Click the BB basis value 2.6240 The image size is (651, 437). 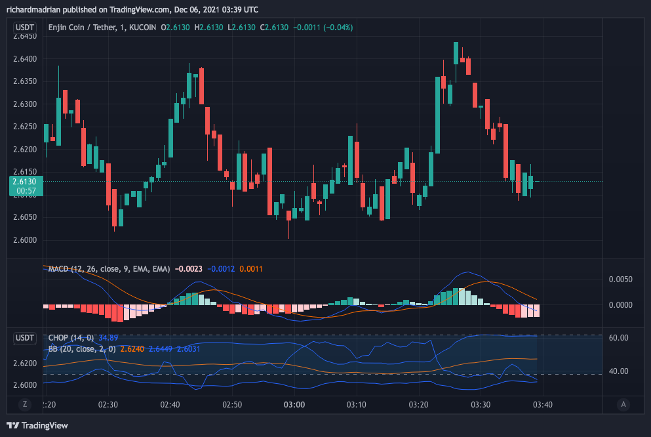point(132,349)
